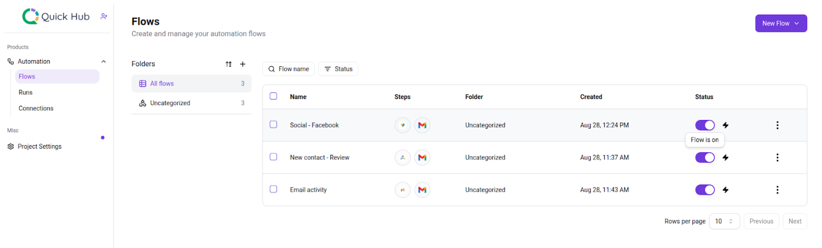Open Connections in the sidebar
The width and height of the screenshot is (822, 248).
(x=36, y=108)
